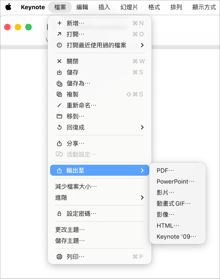Click the arrow icon beside 打開
Viewport: 220px width, 279px height.
(59, 34)
